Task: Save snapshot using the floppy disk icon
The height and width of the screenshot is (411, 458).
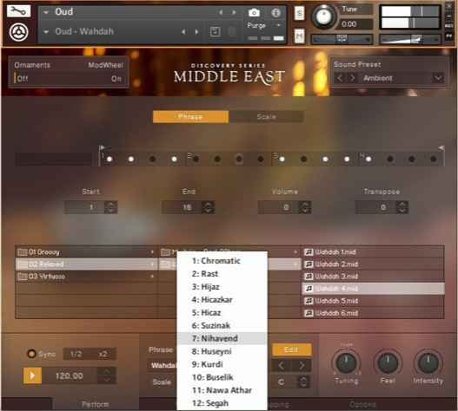Action: (216, 31)
